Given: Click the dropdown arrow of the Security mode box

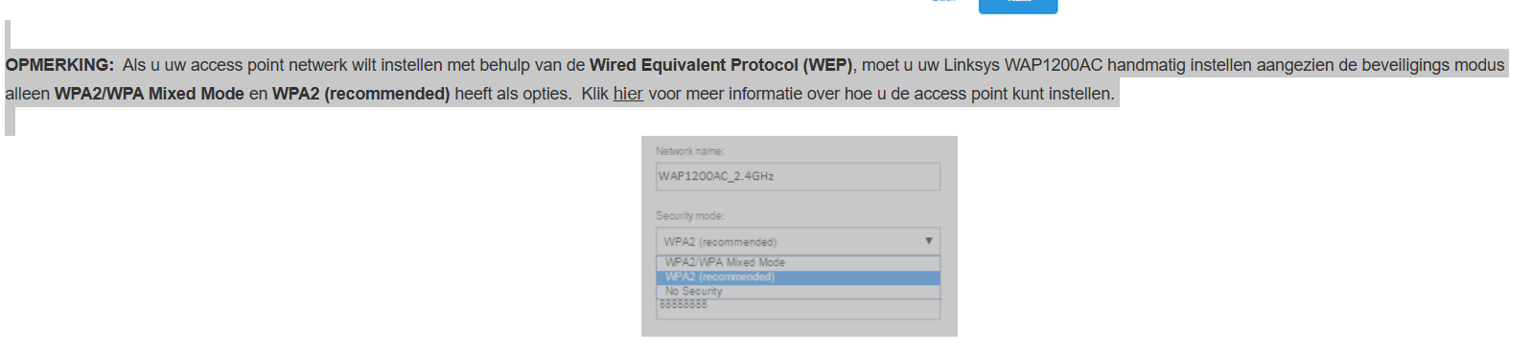Looking at the screenshot, I should (928, 241).
